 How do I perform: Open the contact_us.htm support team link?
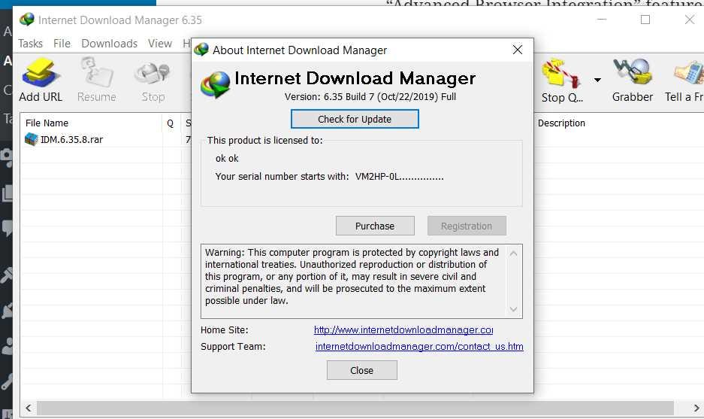click(419, 347)
